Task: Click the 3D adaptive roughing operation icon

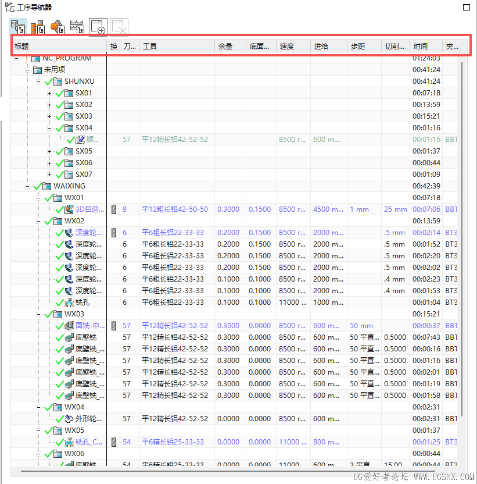Action: pyautogui.click(x=69, y=209)
